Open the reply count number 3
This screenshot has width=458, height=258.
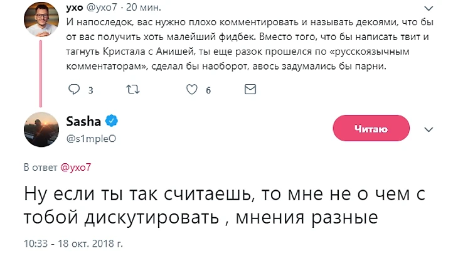[x=90, y=90]
